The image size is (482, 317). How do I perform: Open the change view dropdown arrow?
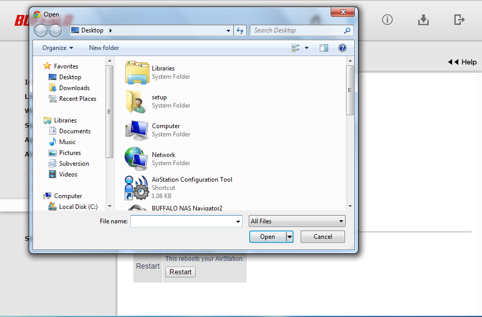307,48
